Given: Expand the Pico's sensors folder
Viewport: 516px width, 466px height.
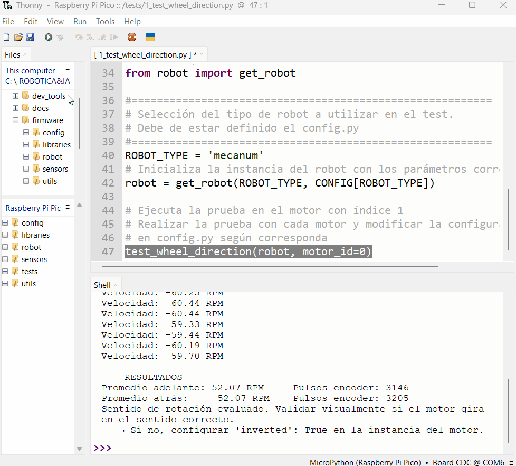Looking at the screenshot, I should point(5,259).
